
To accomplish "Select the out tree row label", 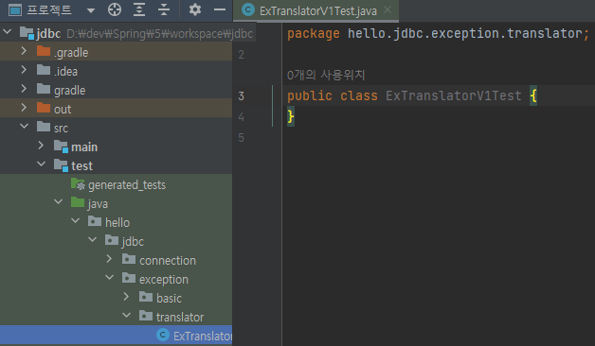I will click(x=63, y=110).
